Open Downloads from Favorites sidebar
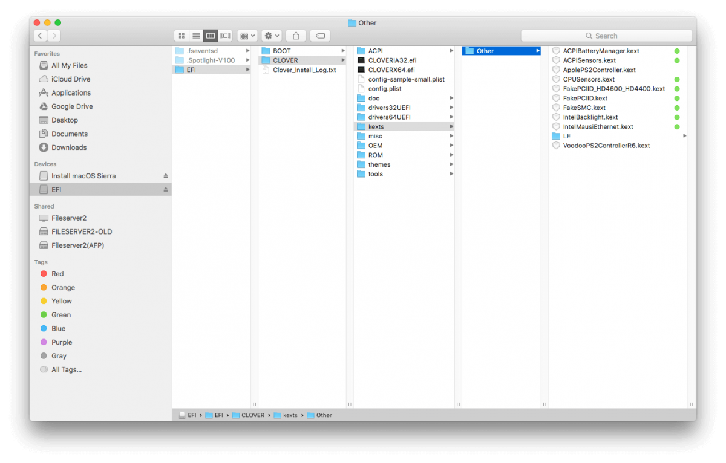726x463 pixels. (x=68, y=147)
